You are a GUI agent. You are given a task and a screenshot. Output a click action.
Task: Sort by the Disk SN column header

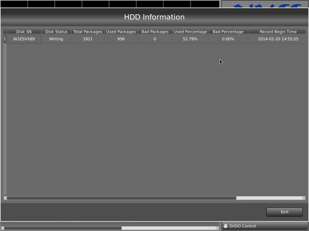(x=24, y=31)
